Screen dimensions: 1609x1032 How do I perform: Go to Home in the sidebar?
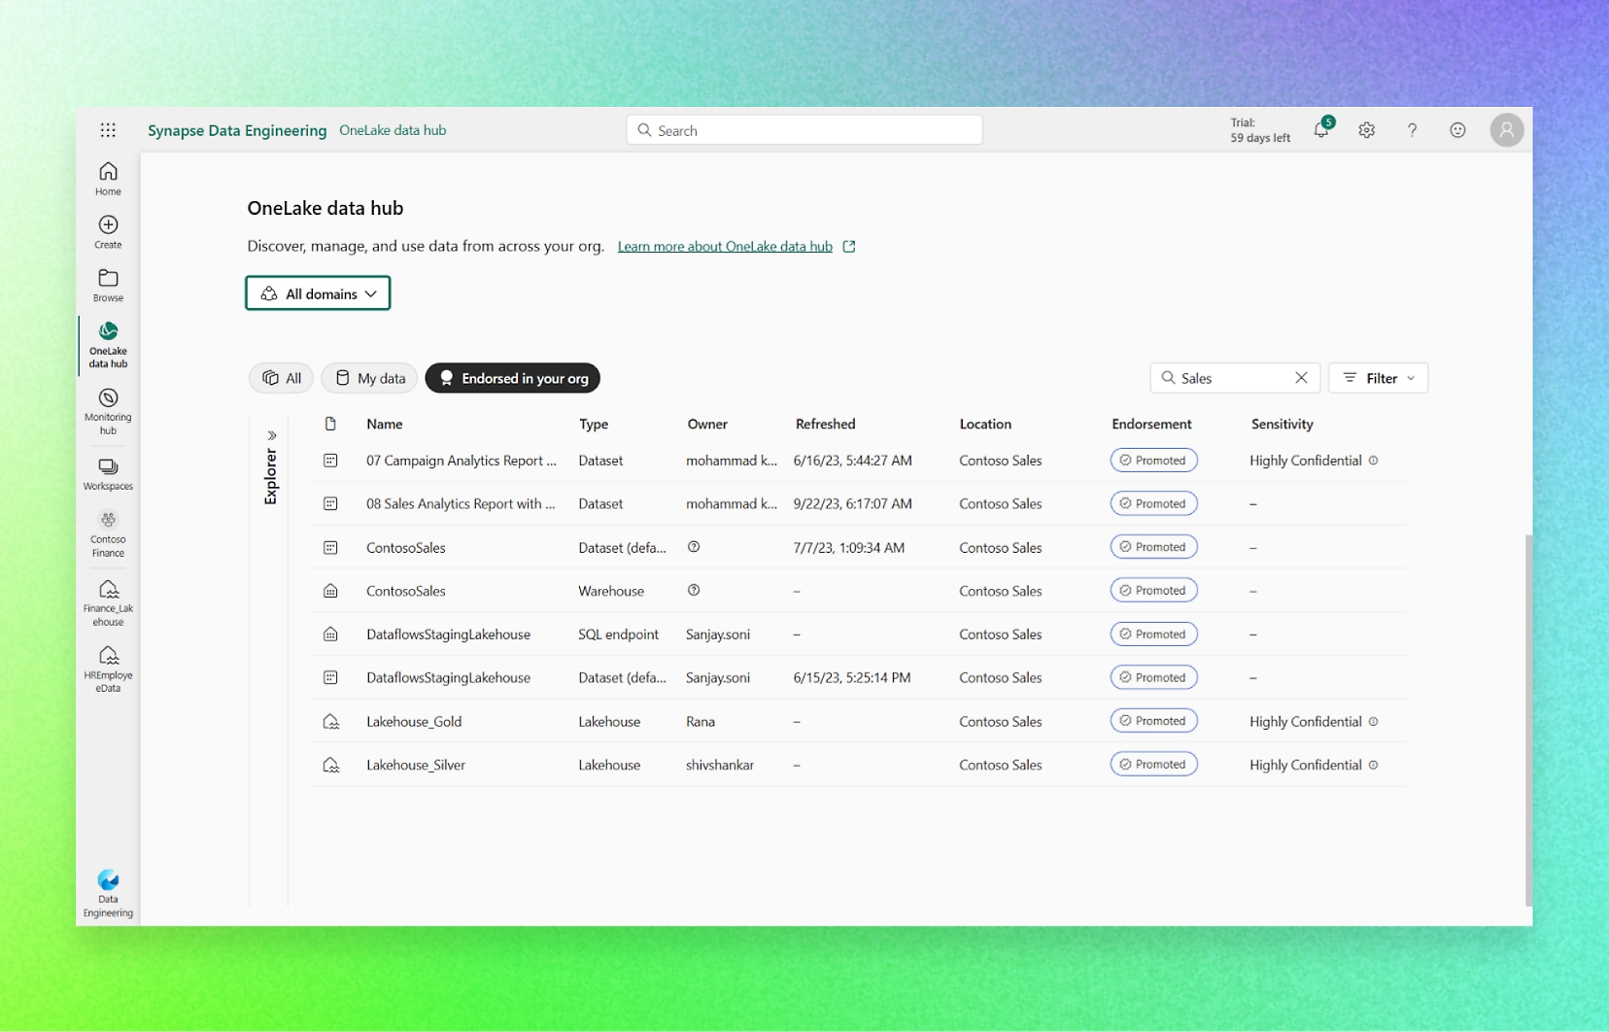point(108,179)
